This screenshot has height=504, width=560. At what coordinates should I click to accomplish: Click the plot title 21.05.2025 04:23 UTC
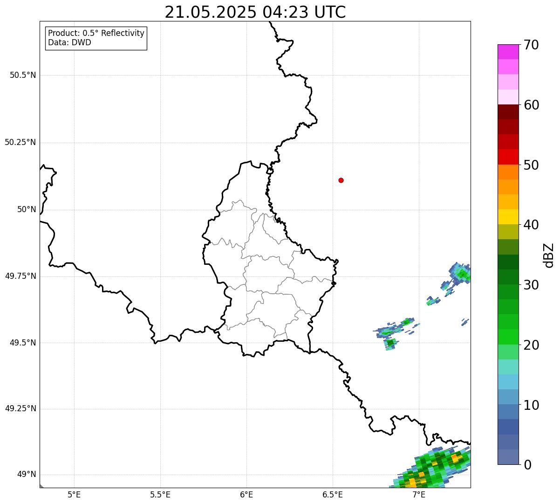tap(255, 12)
